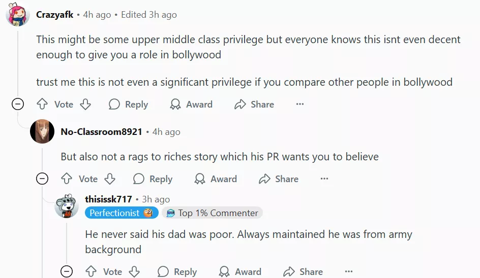Open more options on thisissk717's comment
The height and width of the screenshot is (278, 480).
click(349, 272)
